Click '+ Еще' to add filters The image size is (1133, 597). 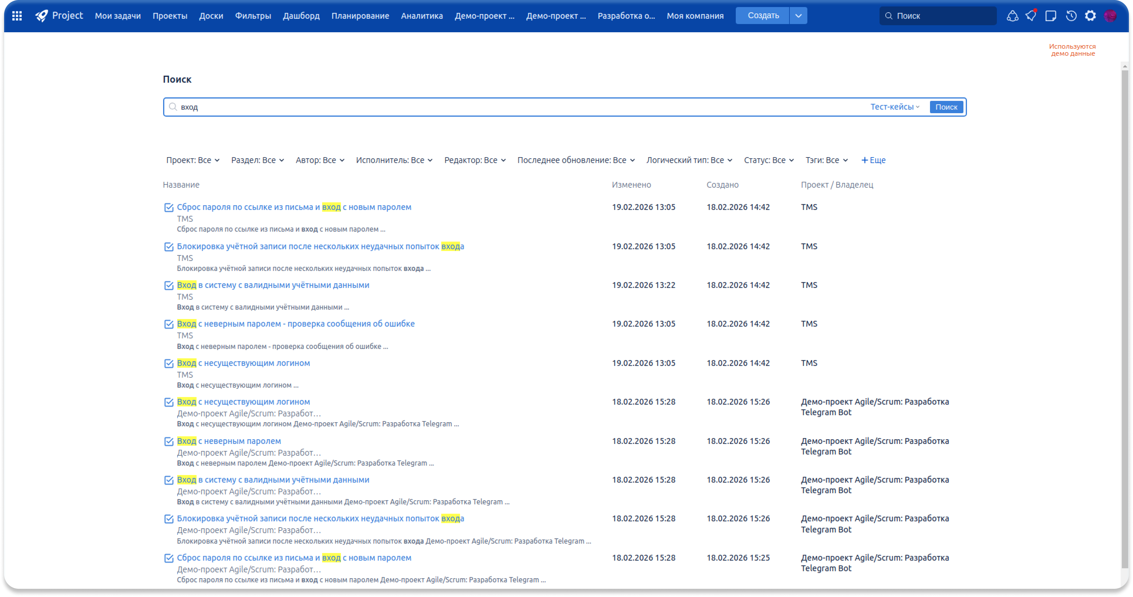873,160
